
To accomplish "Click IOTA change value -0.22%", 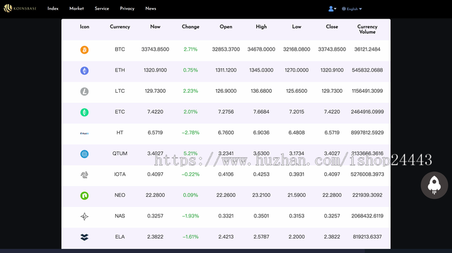I will 190,174.
